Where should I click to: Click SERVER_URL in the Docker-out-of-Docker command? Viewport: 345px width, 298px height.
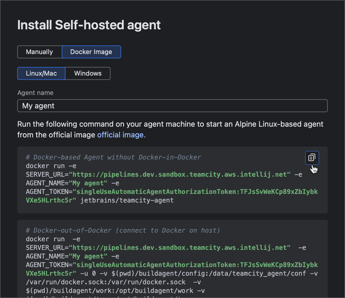[46, 247]
